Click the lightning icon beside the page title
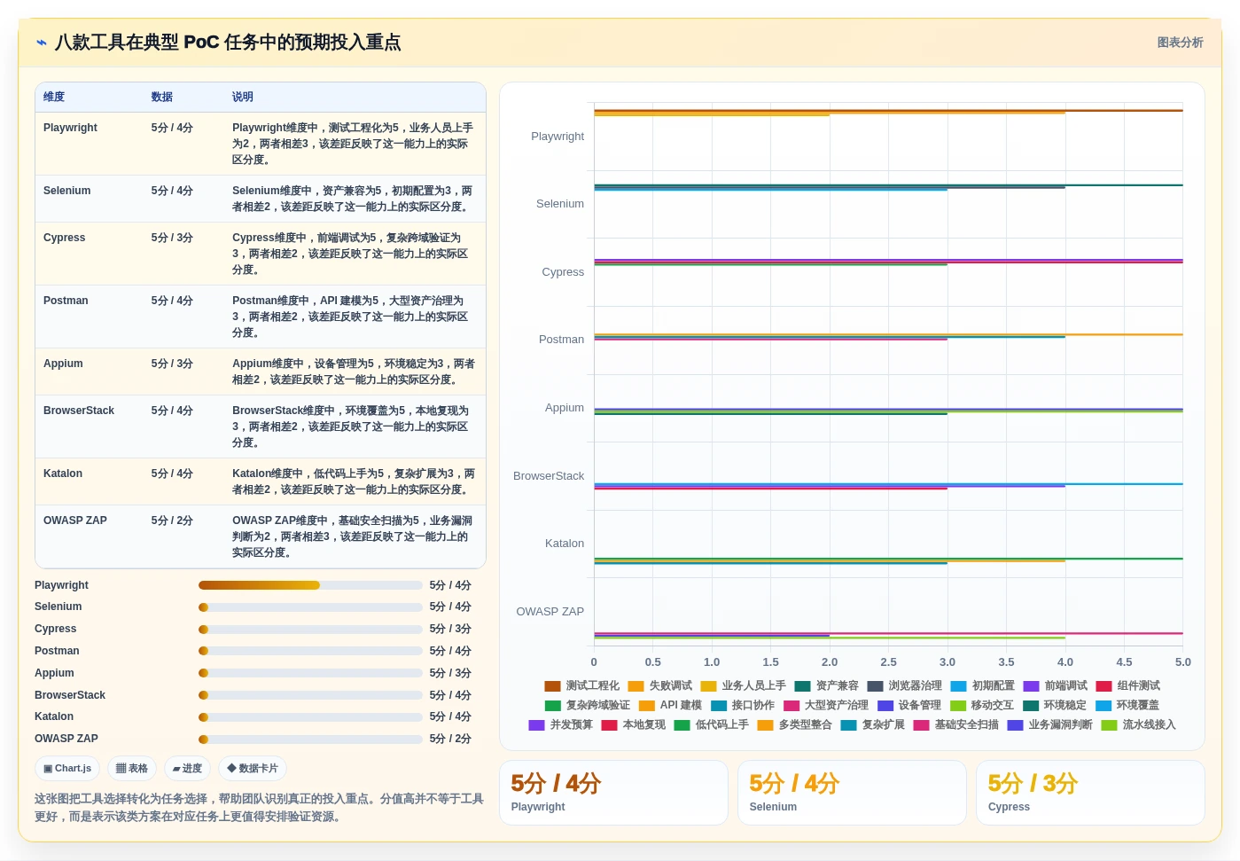Screen dimensions: 1240x861 tap(41, 42)
